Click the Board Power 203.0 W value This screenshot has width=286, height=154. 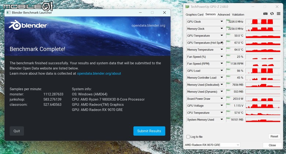click(238, 99)
